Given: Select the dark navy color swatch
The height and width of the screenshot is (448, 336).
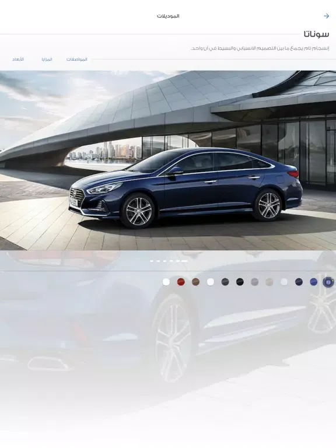Looking at the screenshot, I should tap(299, 282).
